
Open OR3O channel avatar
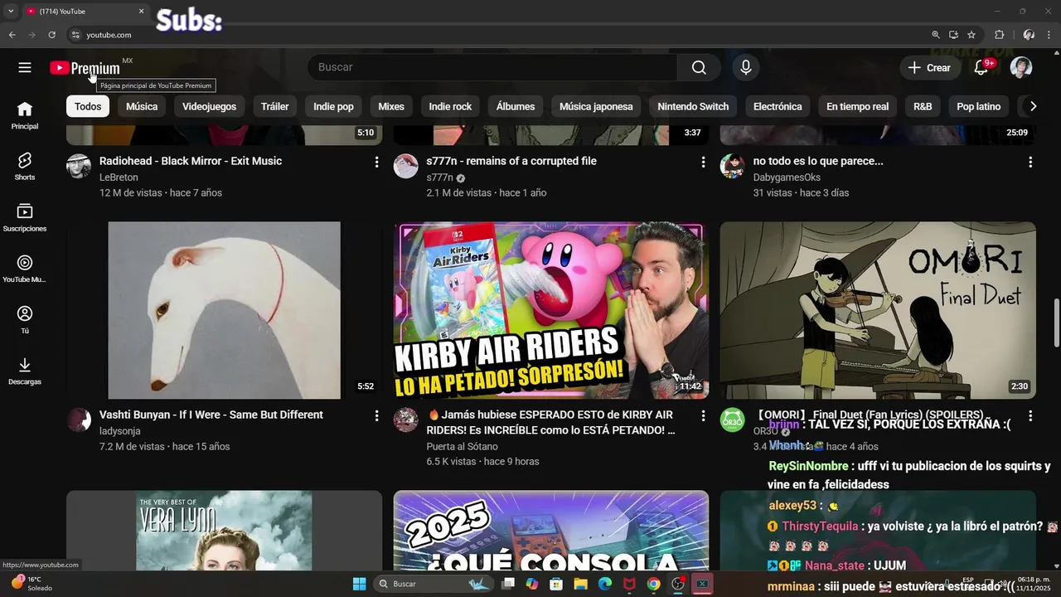coord(732,420)
